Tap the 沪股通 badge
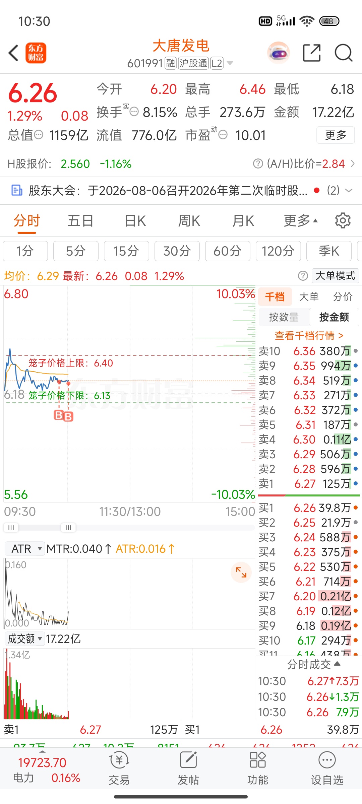Image resolution: width=362 pixels, height=804 pixels. coord(193,63)
